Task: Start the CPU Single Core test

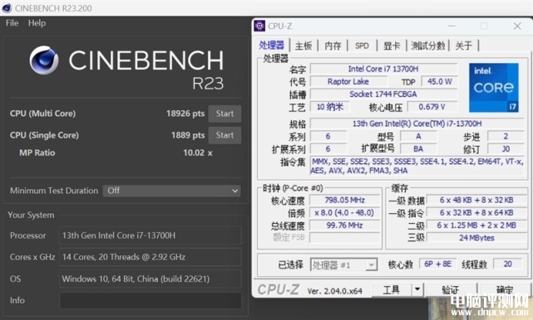Action: (x=225, y=135)
